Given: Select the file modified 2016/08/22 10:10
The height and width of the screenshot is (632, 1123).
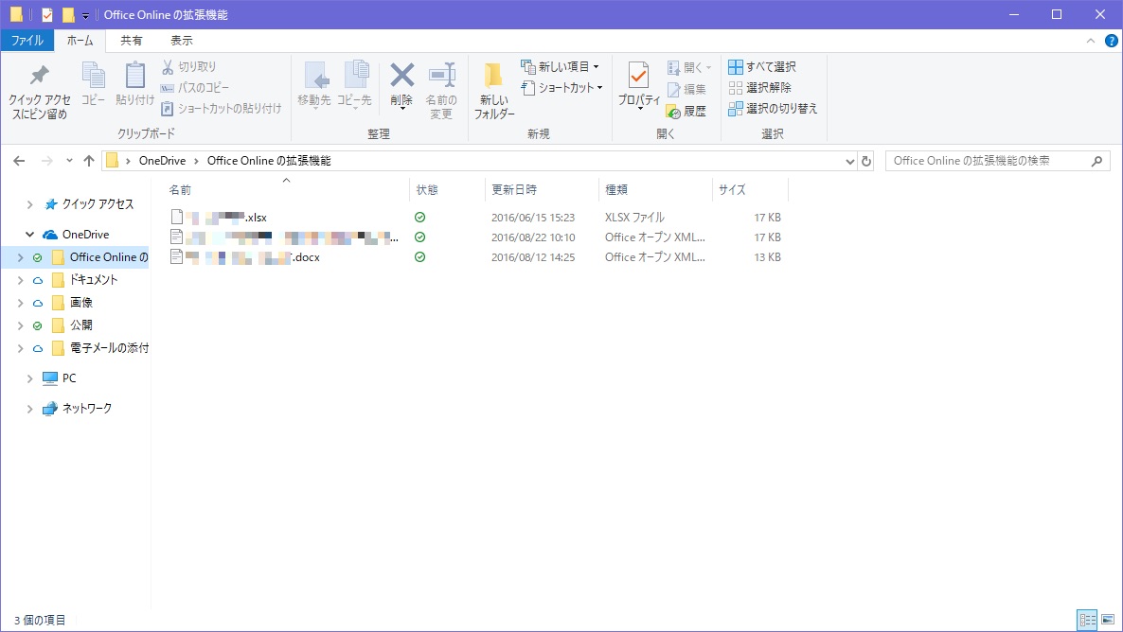Looking at the screenshot, I should 476,237.
